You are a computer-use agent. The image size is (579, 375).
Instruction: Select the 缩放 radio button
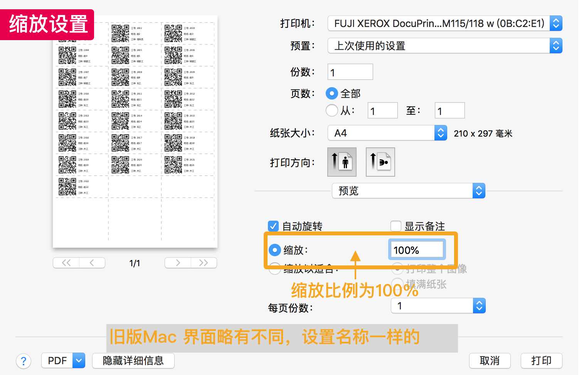(274, 250)
